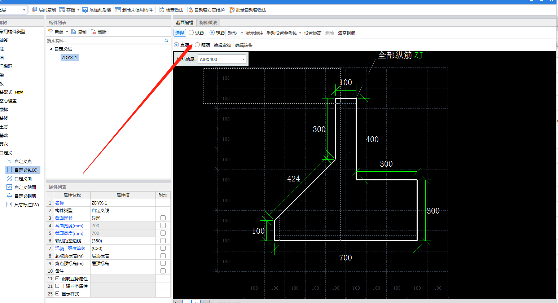This screenshot has width=558, height=303.
Task: Click the 名称 value ZDYX-1 cell
Action: (x=123, y=203)
